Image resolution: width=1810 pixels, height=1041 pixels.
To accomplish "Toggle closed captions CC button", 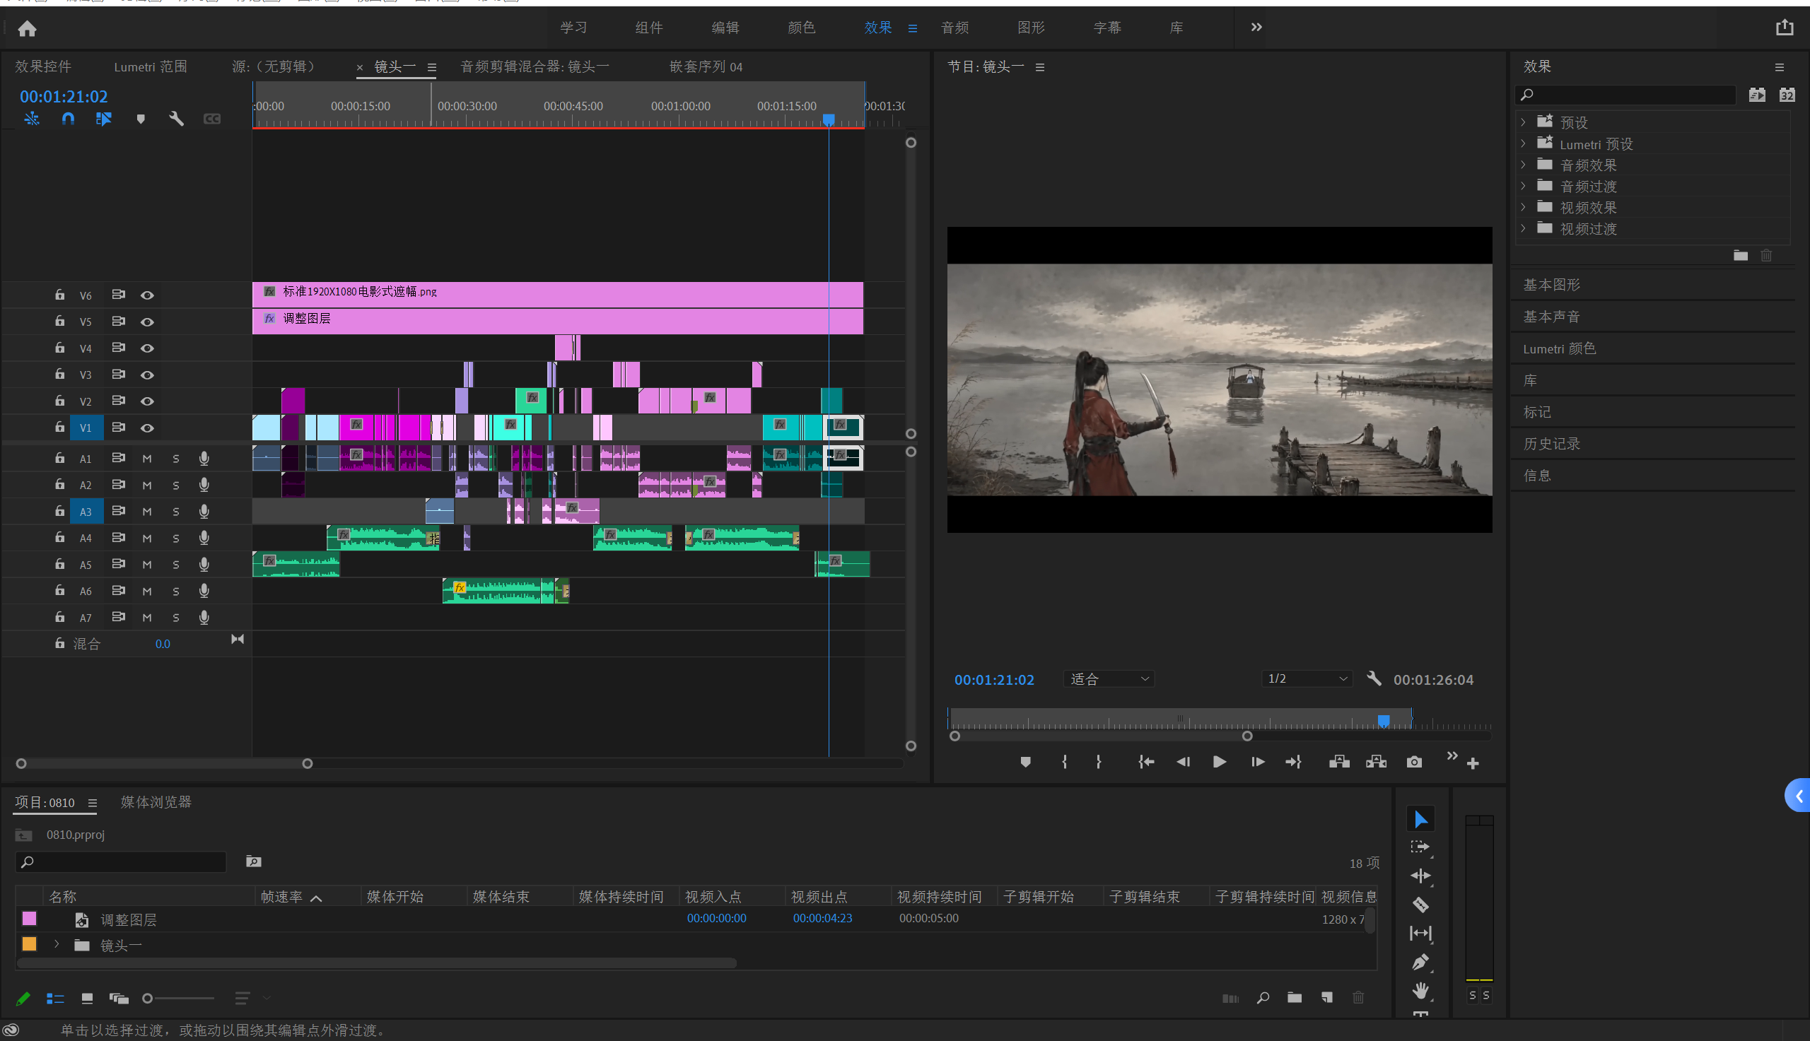I will (212, 119).
